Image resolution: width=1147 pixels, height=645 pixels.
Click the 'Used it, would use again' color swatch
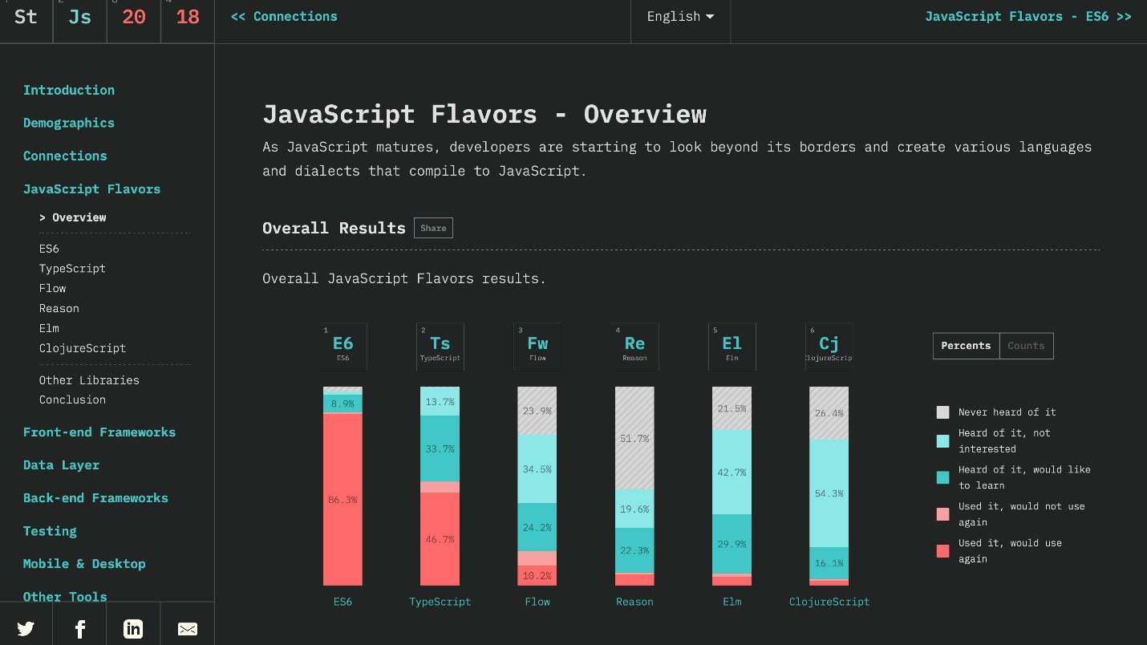(x=943, y=551)
